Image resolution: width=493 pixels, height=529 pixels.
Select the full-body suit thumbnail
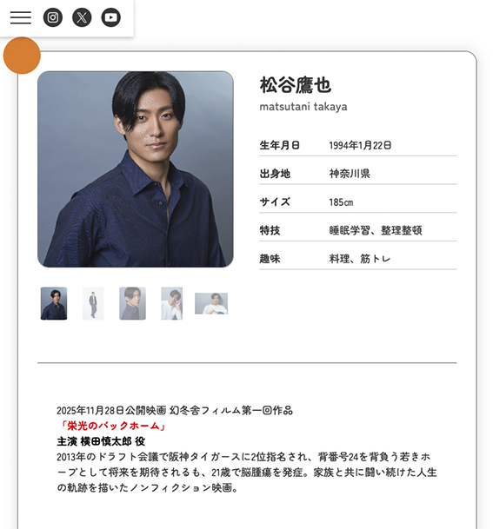93,303
